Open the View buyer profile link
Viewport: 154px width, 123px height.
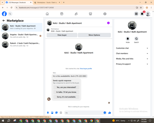[x=86, y=69]
